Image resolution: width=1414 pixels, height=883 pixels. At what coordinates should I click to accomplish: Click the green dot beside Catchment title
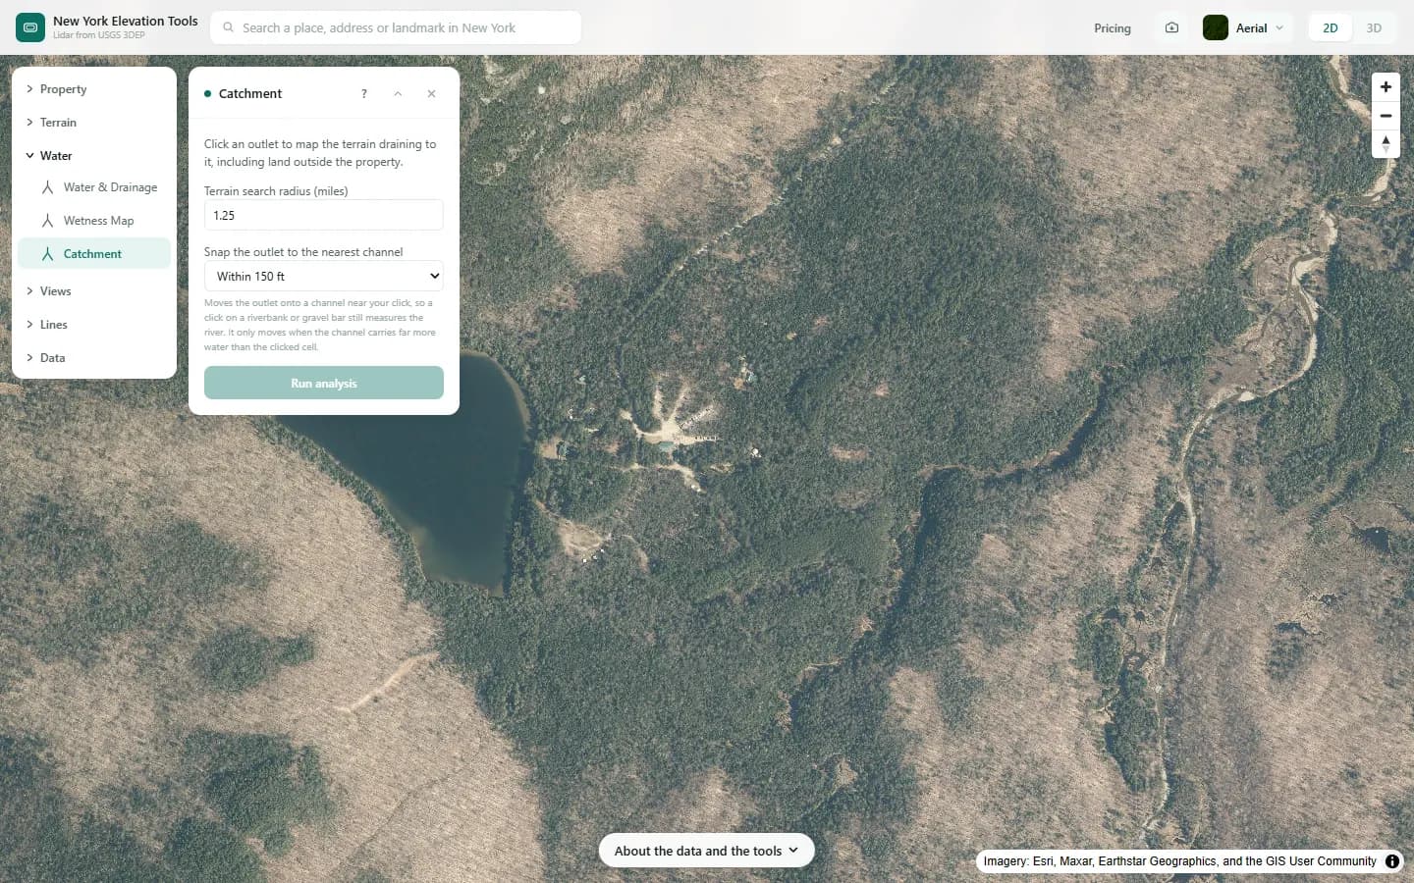click(208, 94)
